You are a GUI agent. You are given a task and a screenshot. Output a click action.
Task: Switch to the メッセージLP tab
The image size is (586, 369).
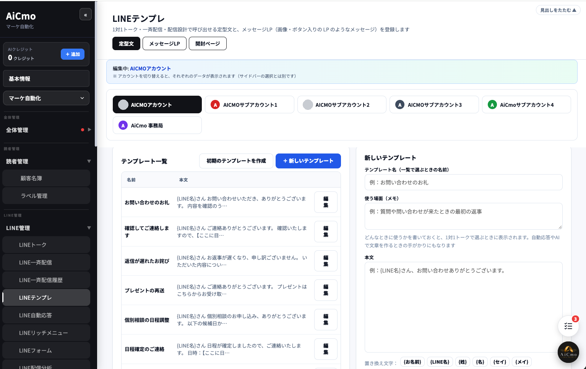164,44
